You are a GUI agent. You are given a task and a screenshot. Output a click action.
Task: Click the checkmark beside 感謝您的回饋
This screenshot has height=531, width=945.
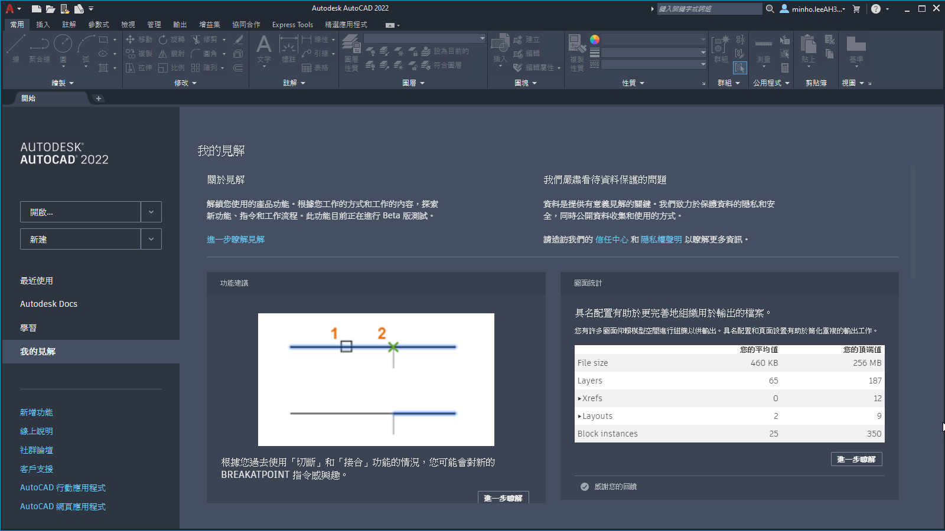click(585, 487)
